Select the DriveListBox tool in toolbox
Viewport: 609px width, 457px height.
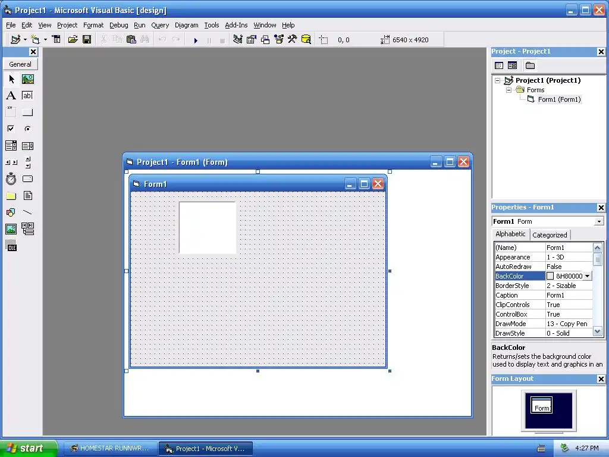coord(27,179)
